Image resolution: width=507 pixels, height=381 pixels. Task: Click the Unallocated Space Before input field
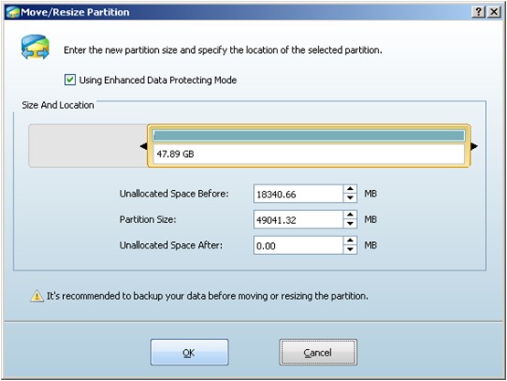point(298,194)
